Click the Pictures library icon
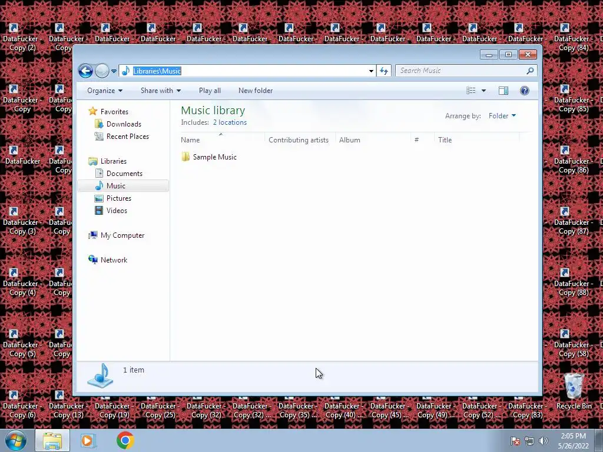Image resolution: width=603 pixels, height=452 pixels. coord(99,198)
